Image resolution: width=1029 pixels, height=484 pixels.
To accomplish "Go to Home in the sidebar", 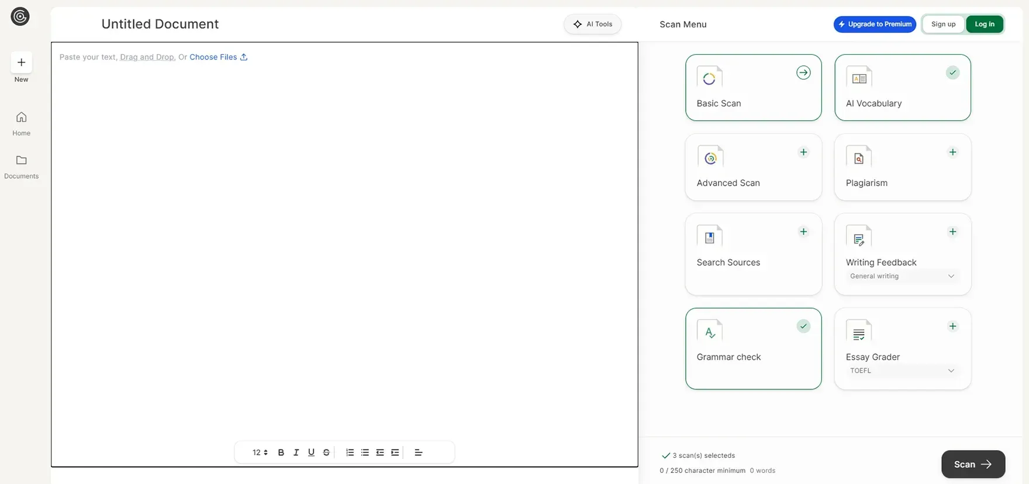I will (x=21, y=123).
